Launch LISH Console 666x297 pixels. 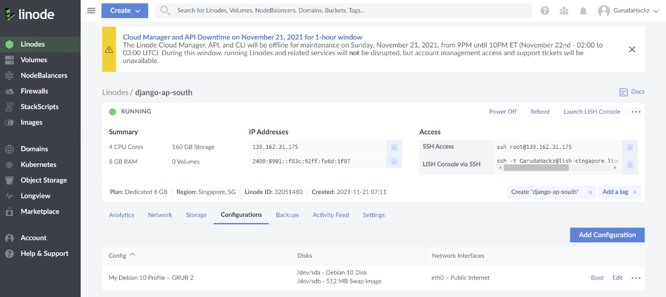[592, 112]
